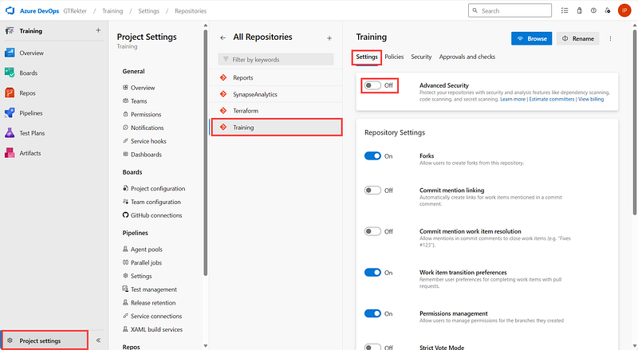Enable Strict Vote Mode toggle
Viewport: 638px width, 350px height.
[372, 347]
